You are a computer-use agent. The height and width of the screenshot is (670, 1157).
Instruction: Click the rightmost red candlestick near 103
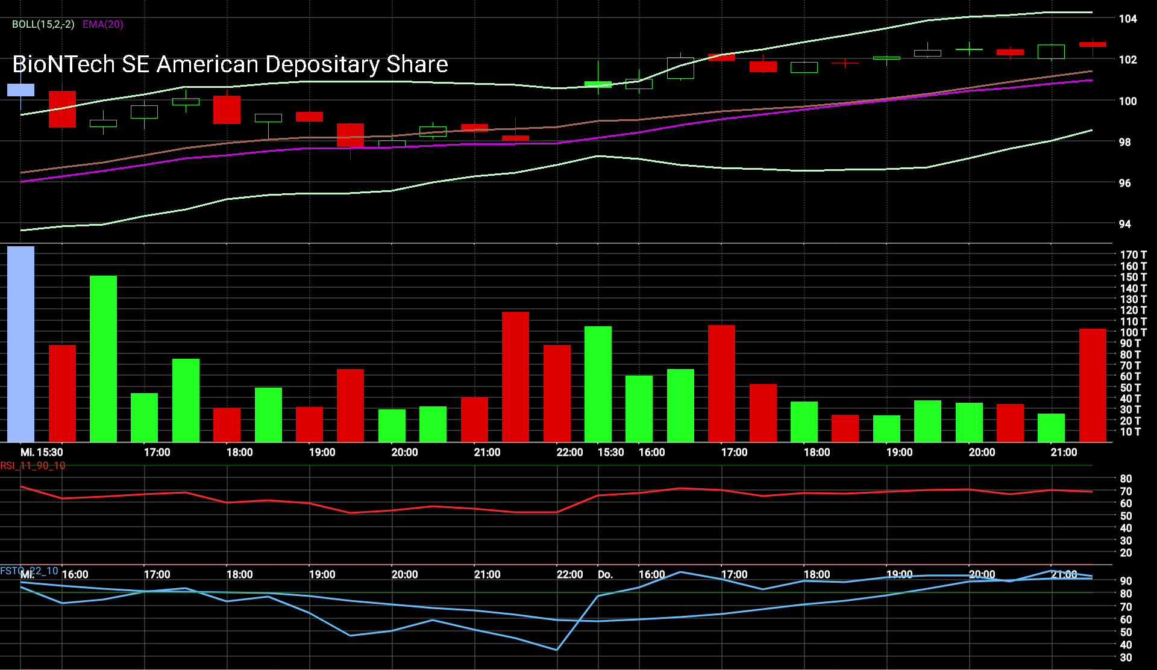point(1093,44)
